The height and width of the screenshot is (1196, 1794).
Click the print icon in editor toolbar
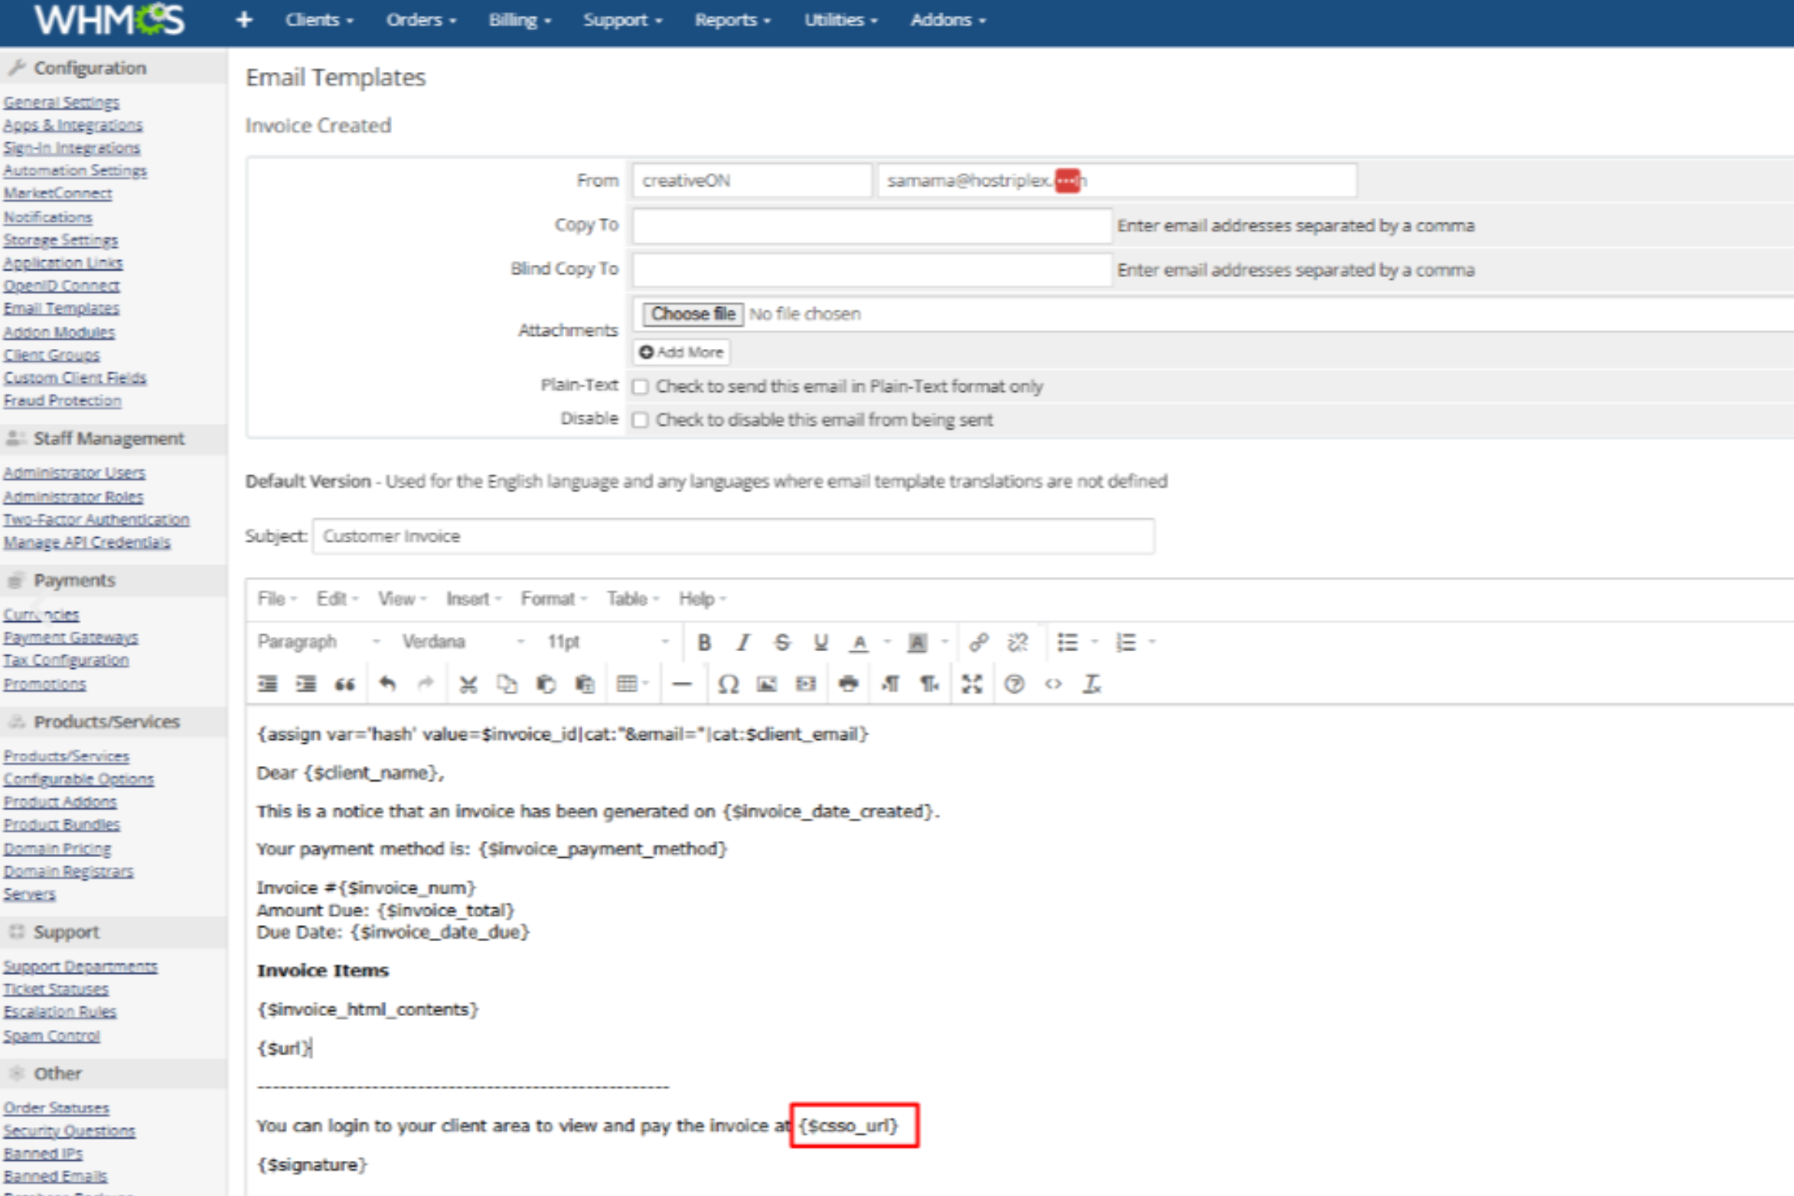click(848, 684)
